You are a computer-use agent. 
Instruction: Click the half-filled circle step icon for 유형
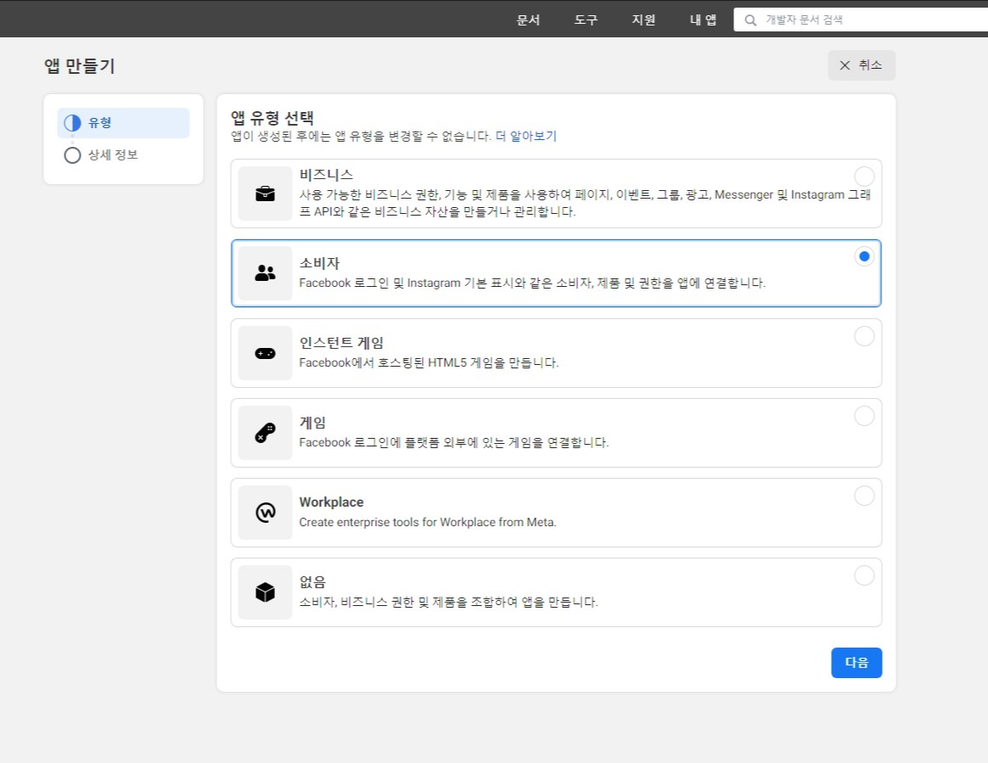(x=72, y=123)
